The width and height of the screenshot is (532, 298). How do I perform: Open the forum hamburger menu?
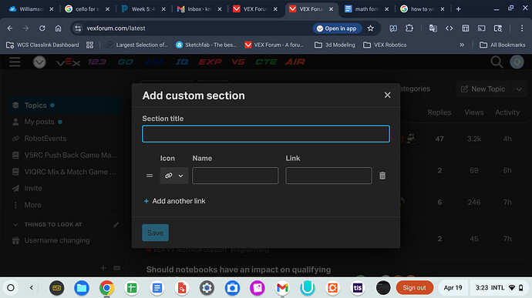click(15, 62)
